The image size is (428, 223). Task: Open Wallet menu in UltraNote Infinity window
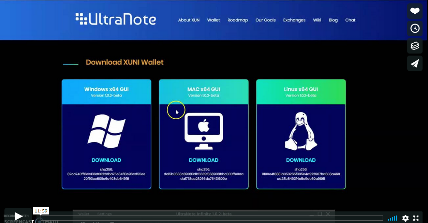click(x=84, y=214)
